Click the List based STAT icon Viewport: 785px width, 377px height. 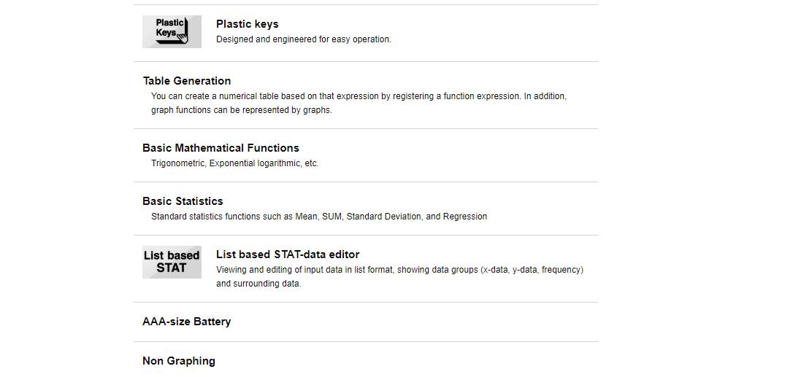click(x=172, y=262)
